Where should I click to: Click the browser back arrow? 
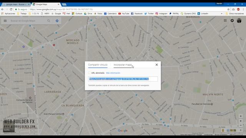2,9
